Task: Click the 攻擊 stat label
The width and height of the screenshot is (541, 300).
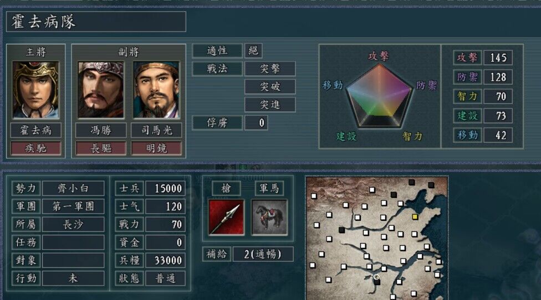Action: (467, 58)
